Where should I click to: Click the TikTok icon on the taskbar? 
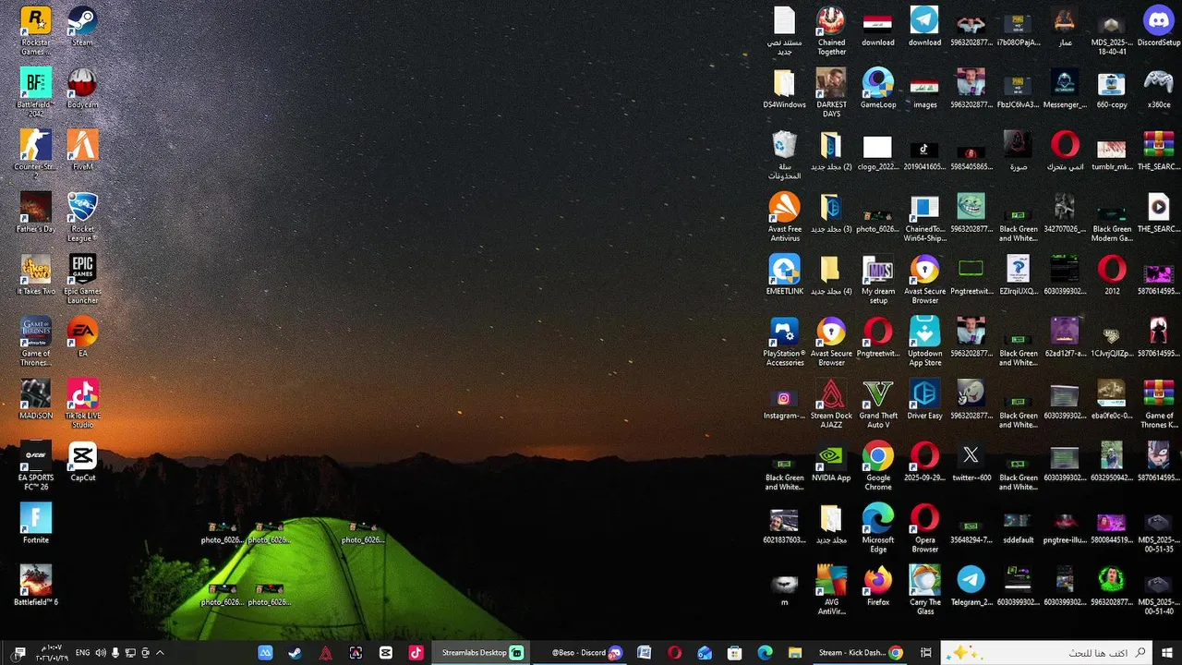[x=416, y=652]
